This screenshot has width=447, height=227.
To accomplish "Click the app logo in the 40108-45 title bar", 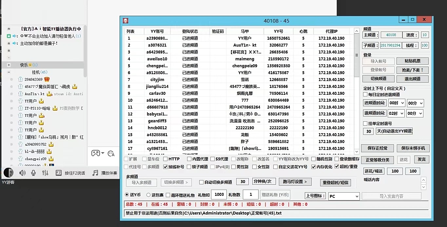I will click(x=125, y=20).
